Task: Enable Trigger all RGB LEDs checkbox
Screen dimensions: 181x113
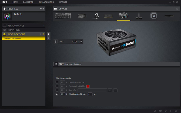Action: pos(57,86)
